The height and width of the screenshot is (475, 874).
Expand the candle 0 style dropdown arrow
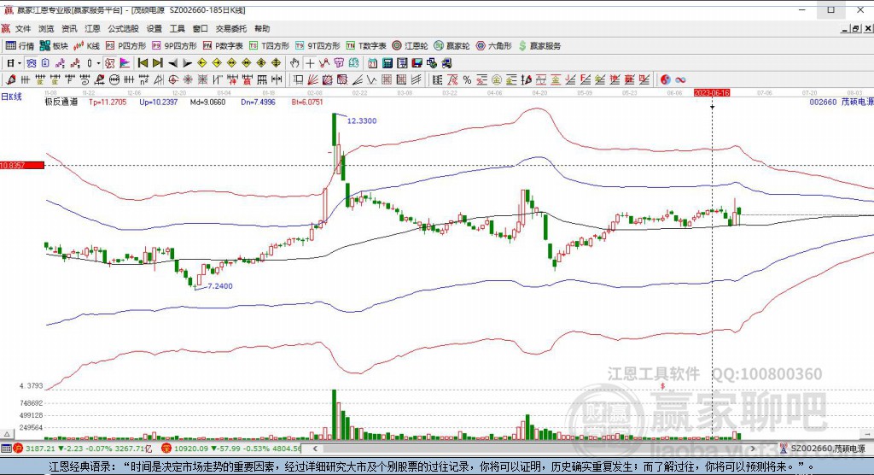[98, 63]
